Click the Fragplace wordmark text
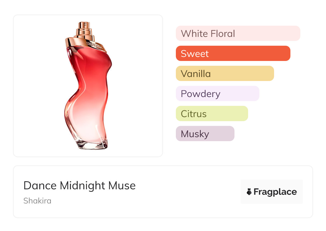The height and width of the screenshot is (231, 326). click(275, 192)
